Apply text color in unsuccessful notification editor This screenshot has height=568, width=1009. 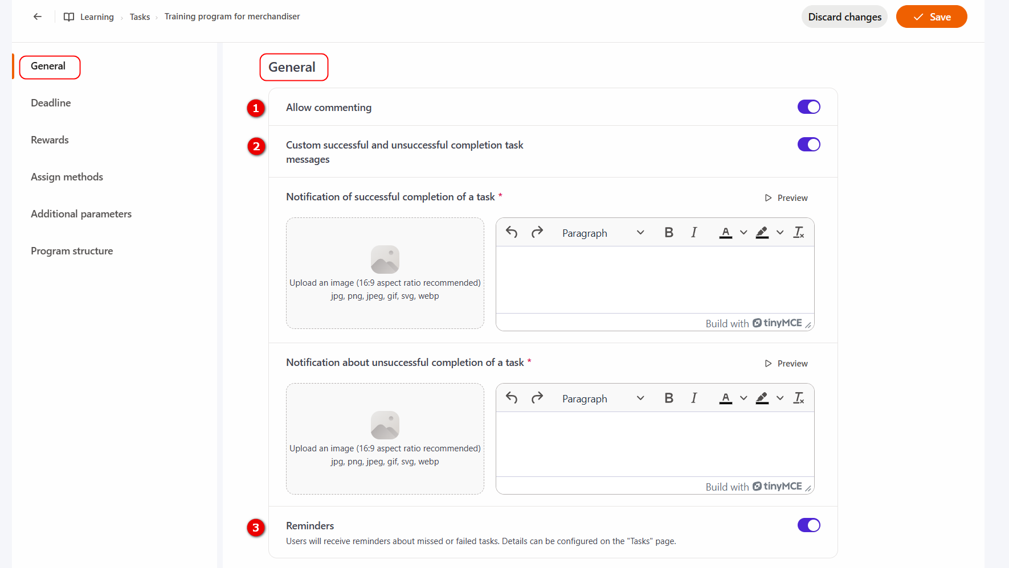[x=725, y=398]
